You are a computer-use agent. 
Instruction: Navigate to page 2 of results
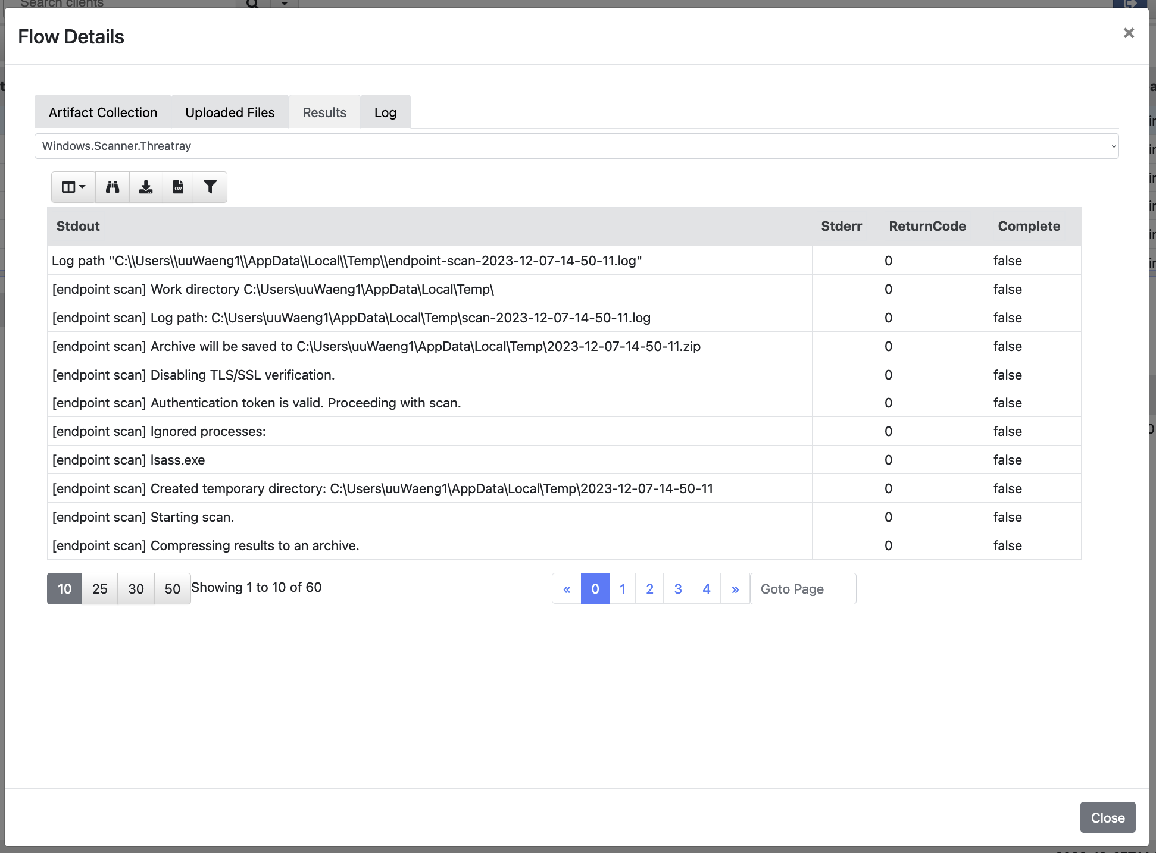(650, 589)
